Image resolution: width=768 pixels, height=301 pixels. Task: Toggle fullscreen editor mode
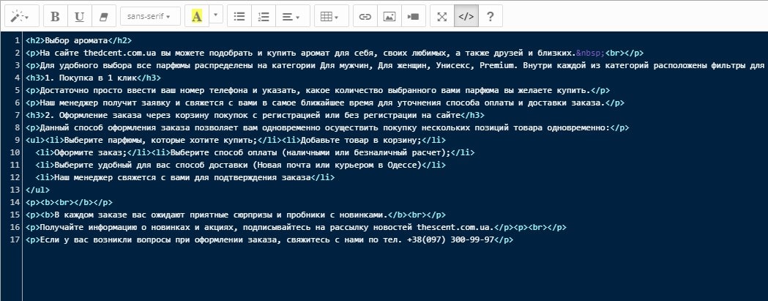coord(441,16)
